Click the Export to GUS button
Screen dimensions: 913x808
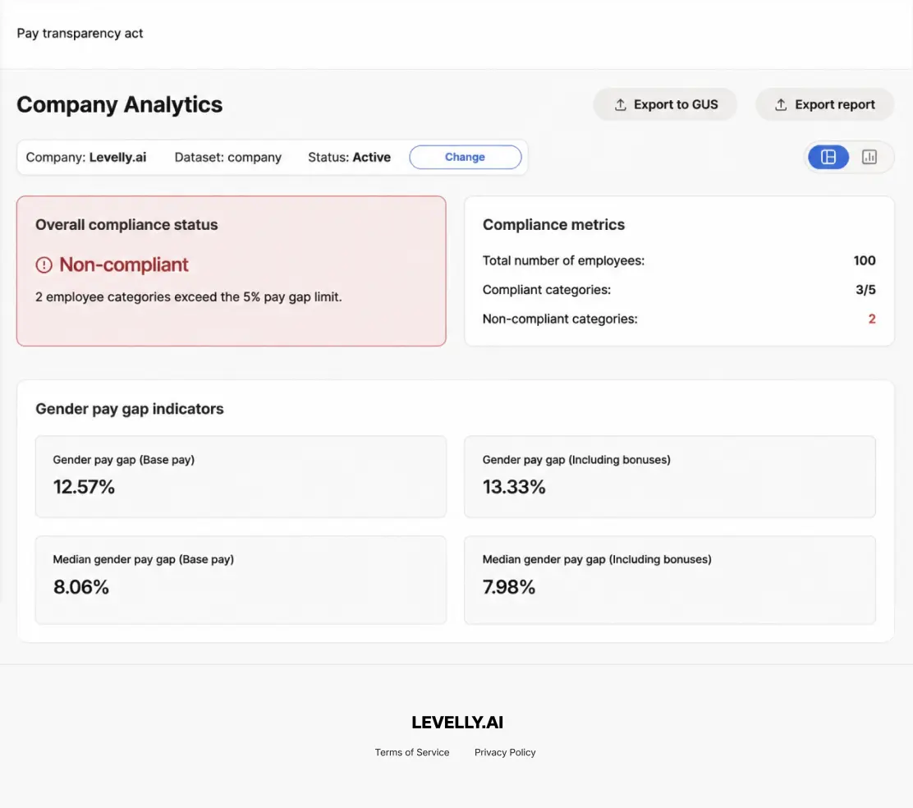click(x=665, y=105)
